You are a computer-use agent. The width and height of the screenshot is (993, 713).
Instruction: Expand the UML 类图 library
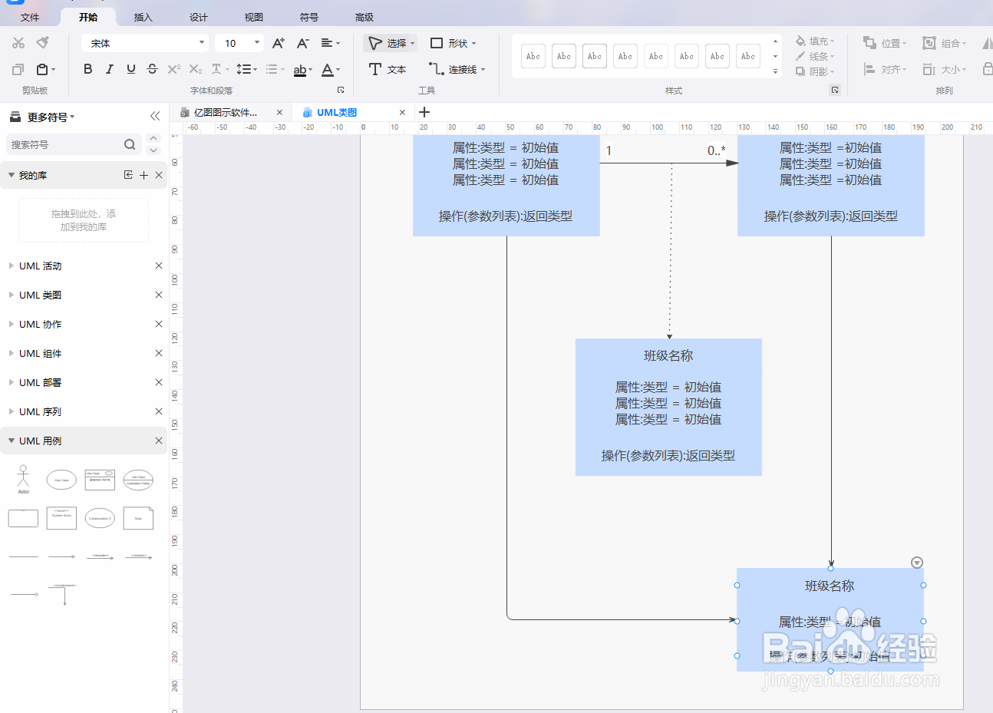(12, 295)
